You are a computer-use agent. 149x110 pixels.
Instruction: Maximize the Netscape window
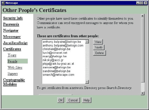(142, 3)
